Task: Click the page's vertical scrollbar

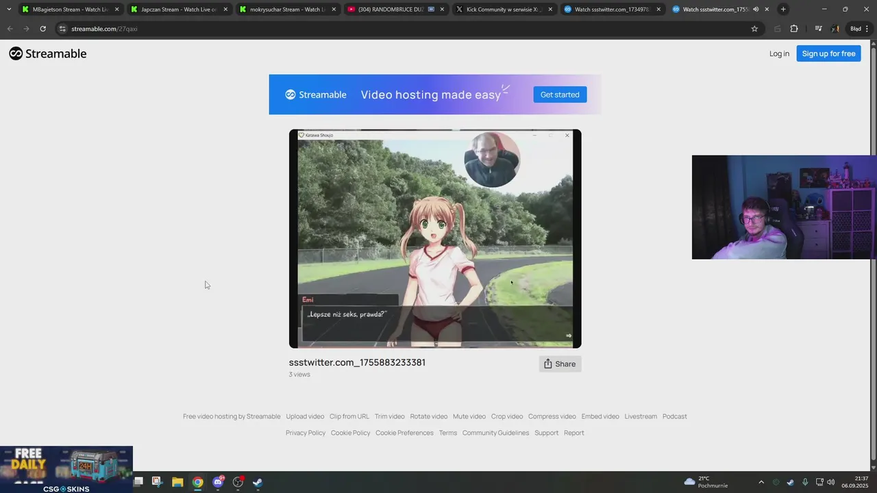Action: pos(873,255)
